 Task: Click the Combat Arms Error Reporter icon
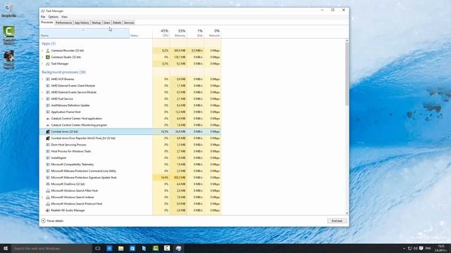click(x=48, y=138)
